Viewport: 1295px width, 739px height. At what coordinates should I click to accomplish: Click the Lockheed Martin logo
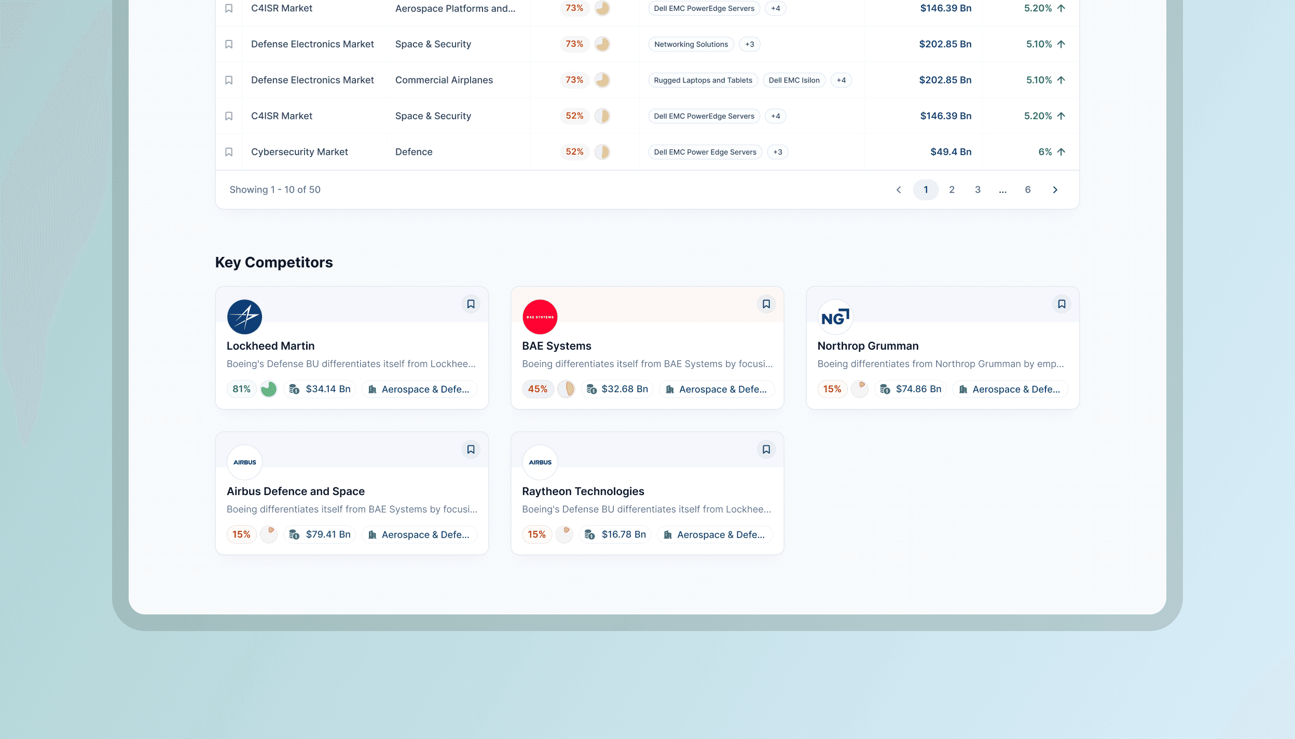point(244,317)
